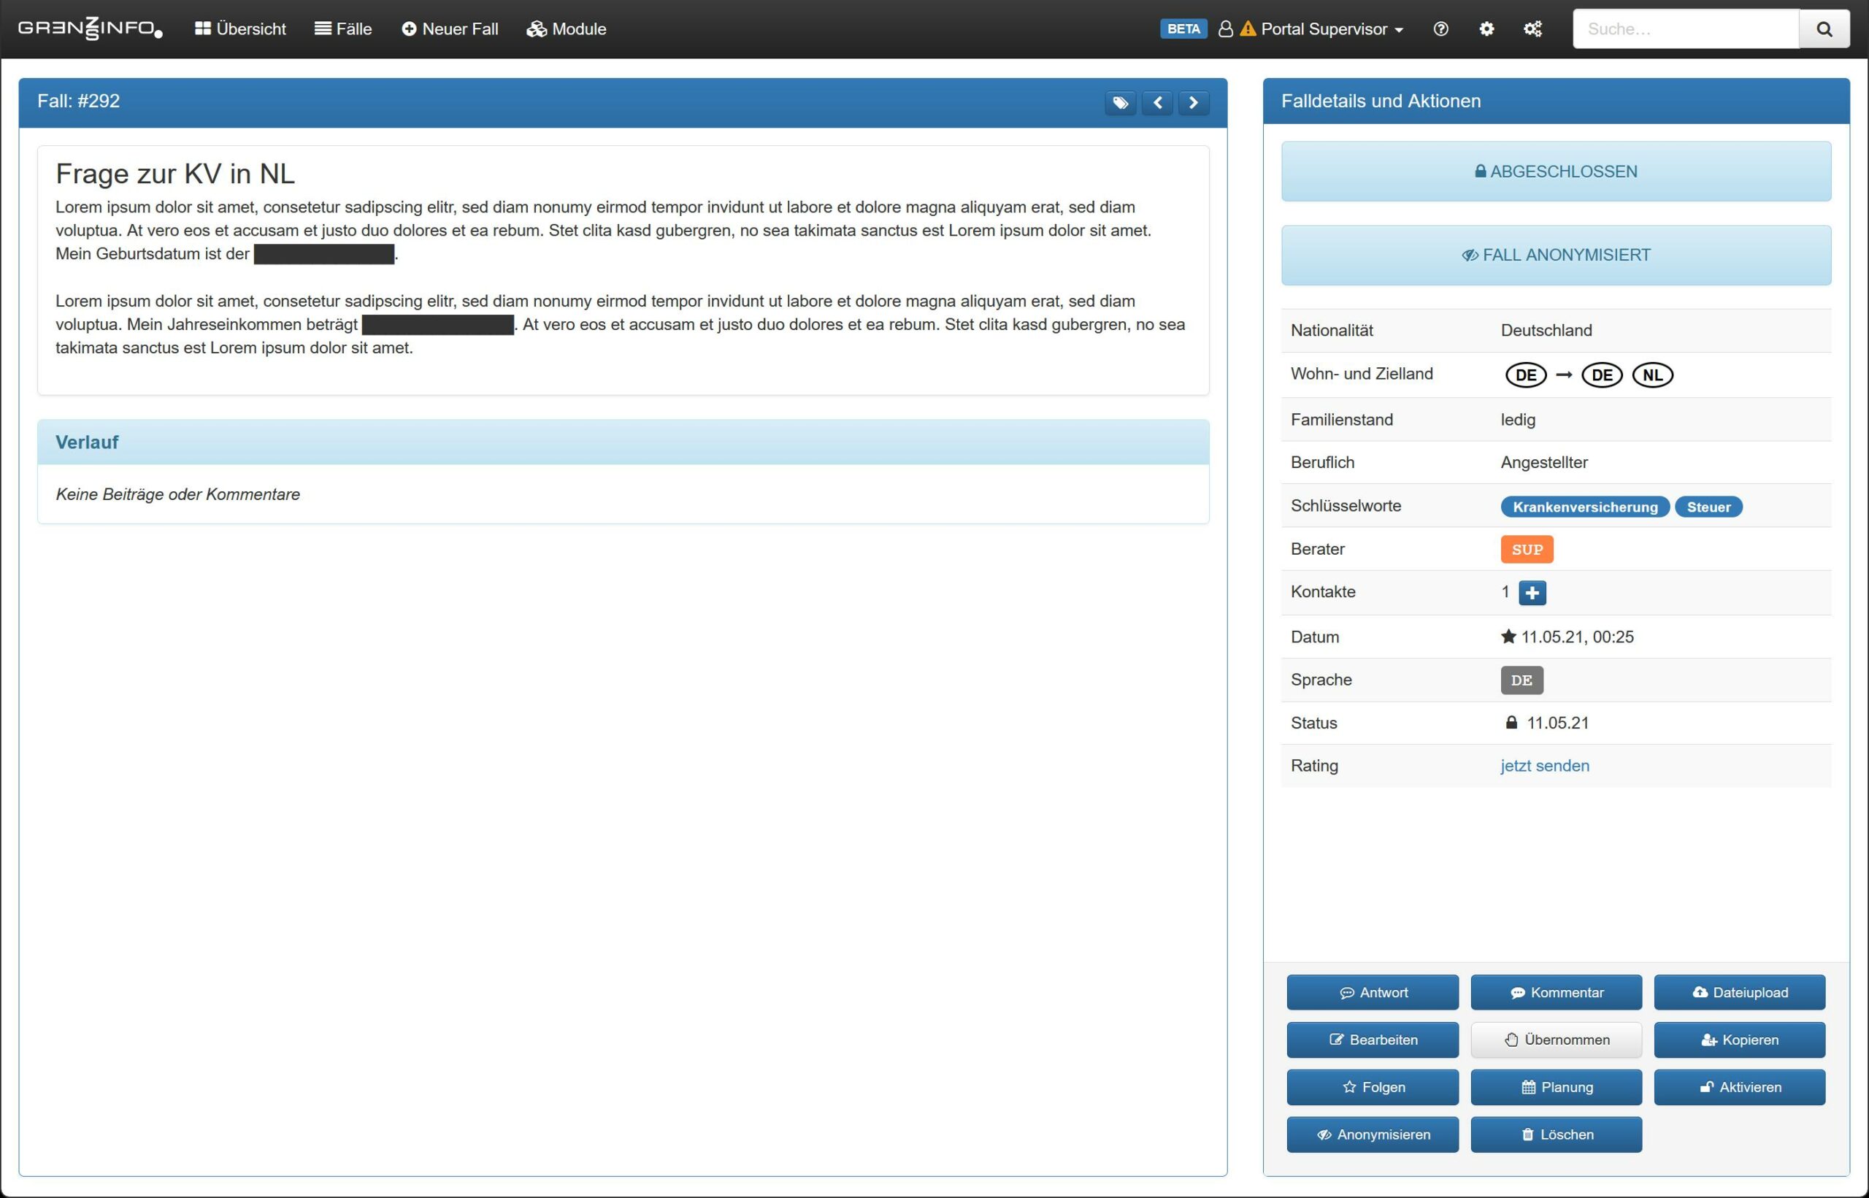Open help via question mark icon
Viewport: 1869px width, 1198px height.
click(x=1440, y=28)
